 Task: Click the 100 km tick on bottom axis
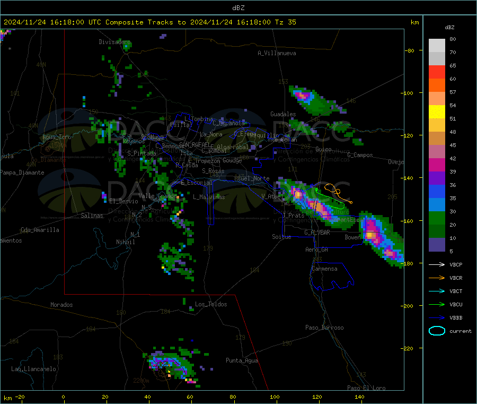pos(275,397)
